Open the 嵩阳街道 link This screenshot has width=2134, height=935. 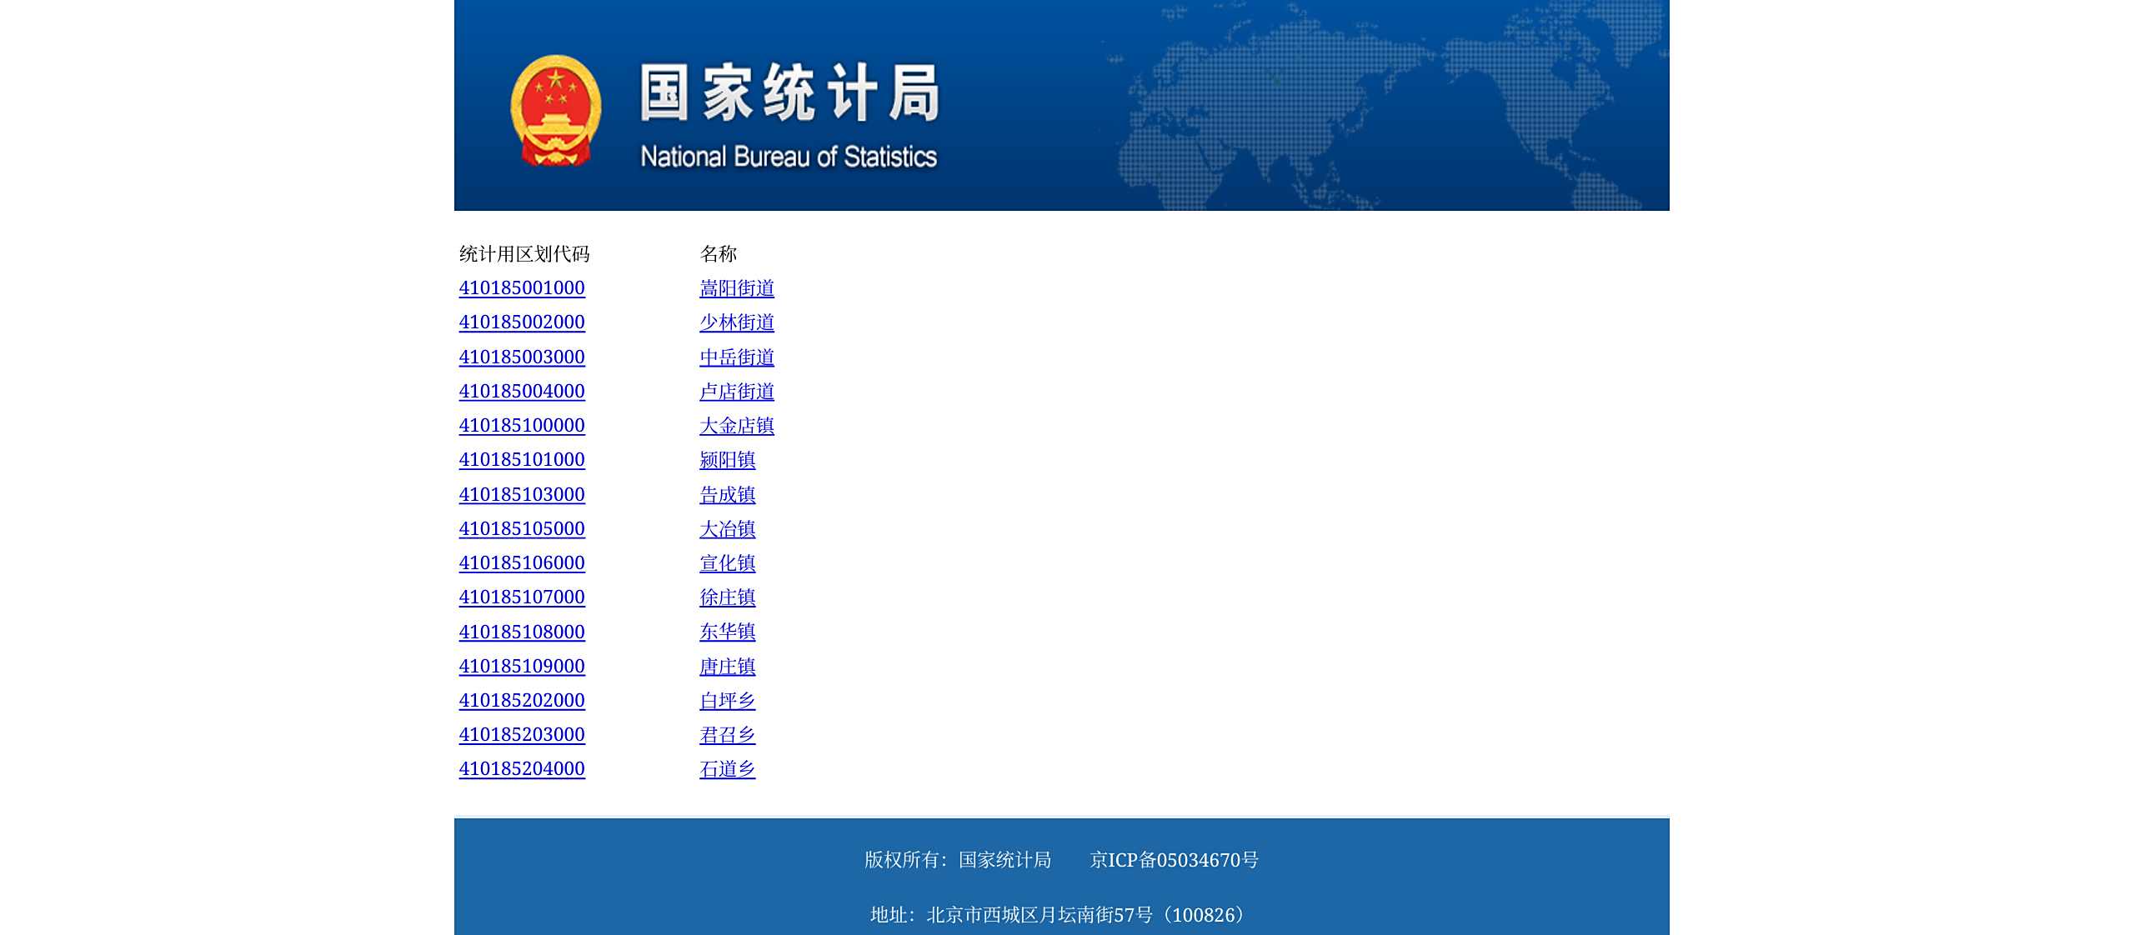[737, 288]
